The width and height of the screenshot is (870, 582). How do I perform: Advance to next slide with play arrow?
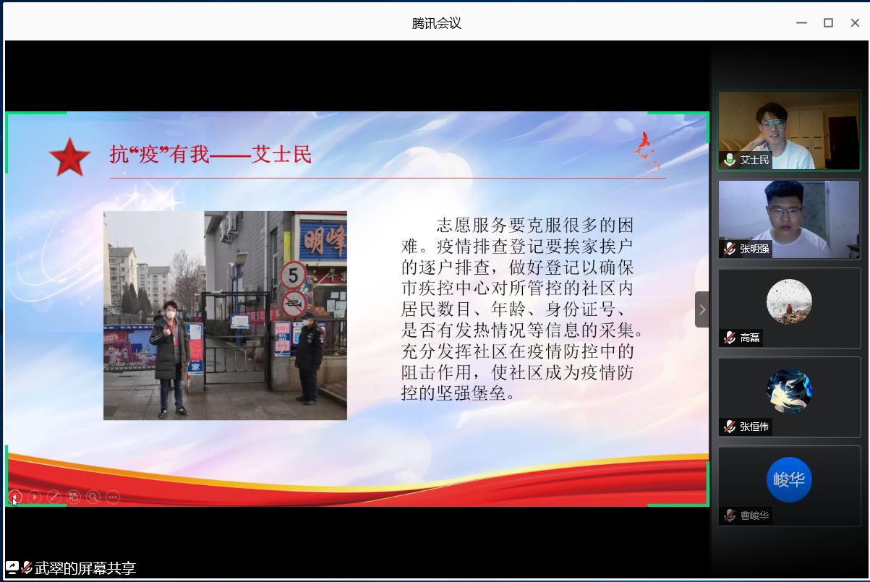[x=35, y=497]
